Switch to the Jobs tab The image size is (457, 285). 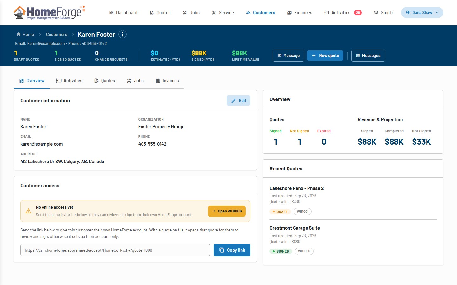tap(135, 81)
